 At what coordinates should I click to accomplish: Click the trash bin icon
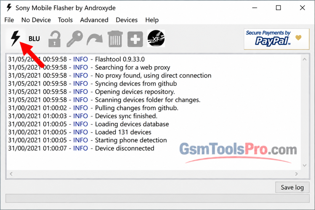(x=115, y=39)
